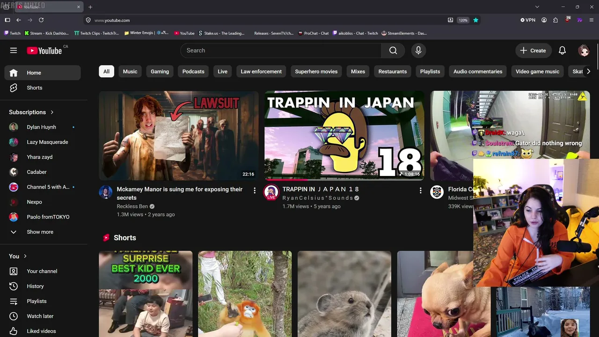Bookmark this page with the star
599x337 pixels.
pos(476,20)
